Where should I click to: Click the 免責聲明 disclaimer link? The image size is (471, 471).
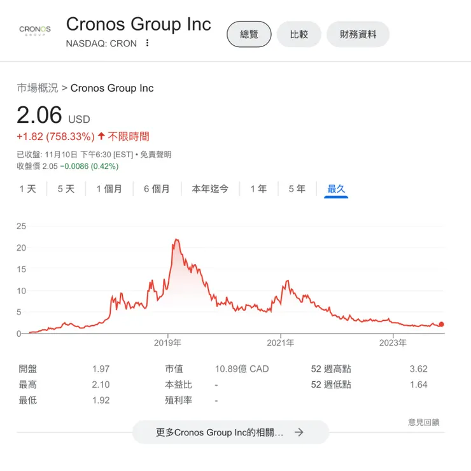[x=156, y=155]
